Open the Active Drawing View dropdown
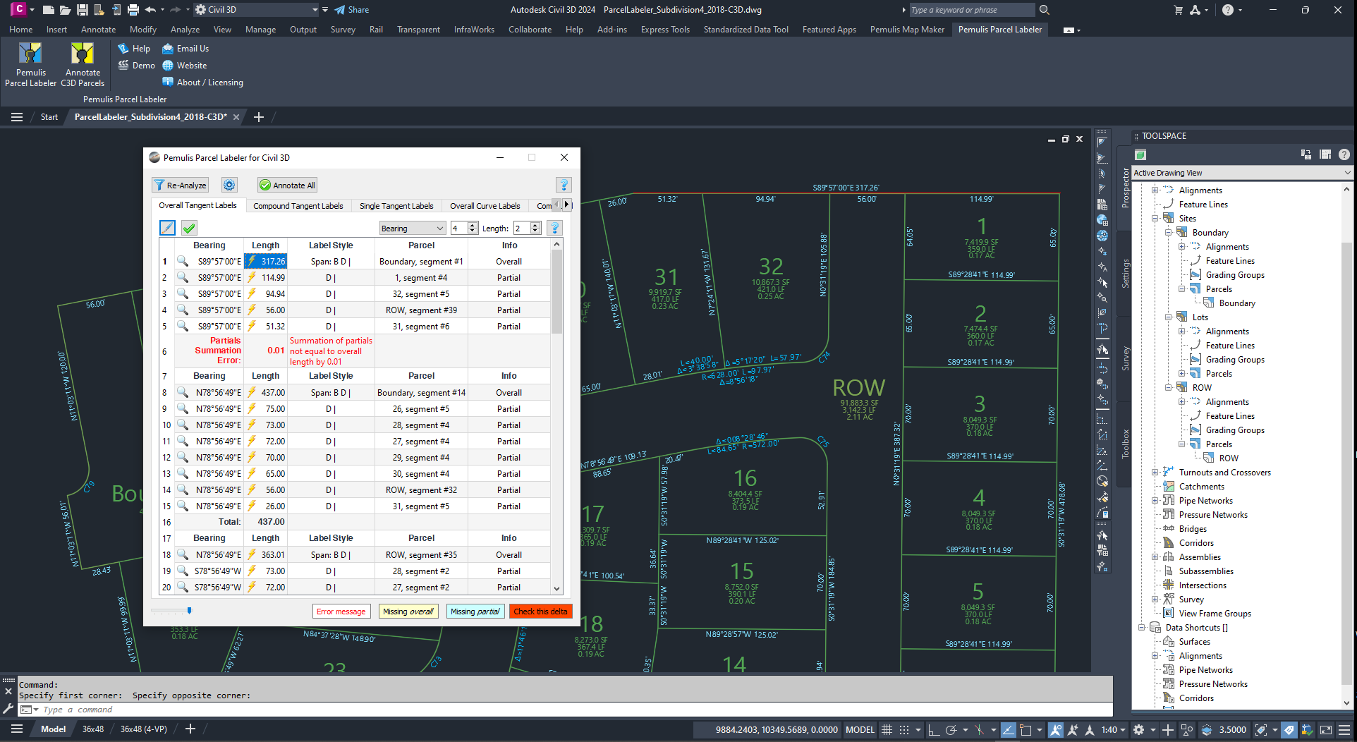 point(1241,173)
